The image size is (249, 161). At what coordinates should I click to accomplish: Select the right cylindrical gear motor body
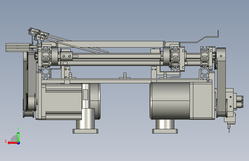click(x=170, y=101)
